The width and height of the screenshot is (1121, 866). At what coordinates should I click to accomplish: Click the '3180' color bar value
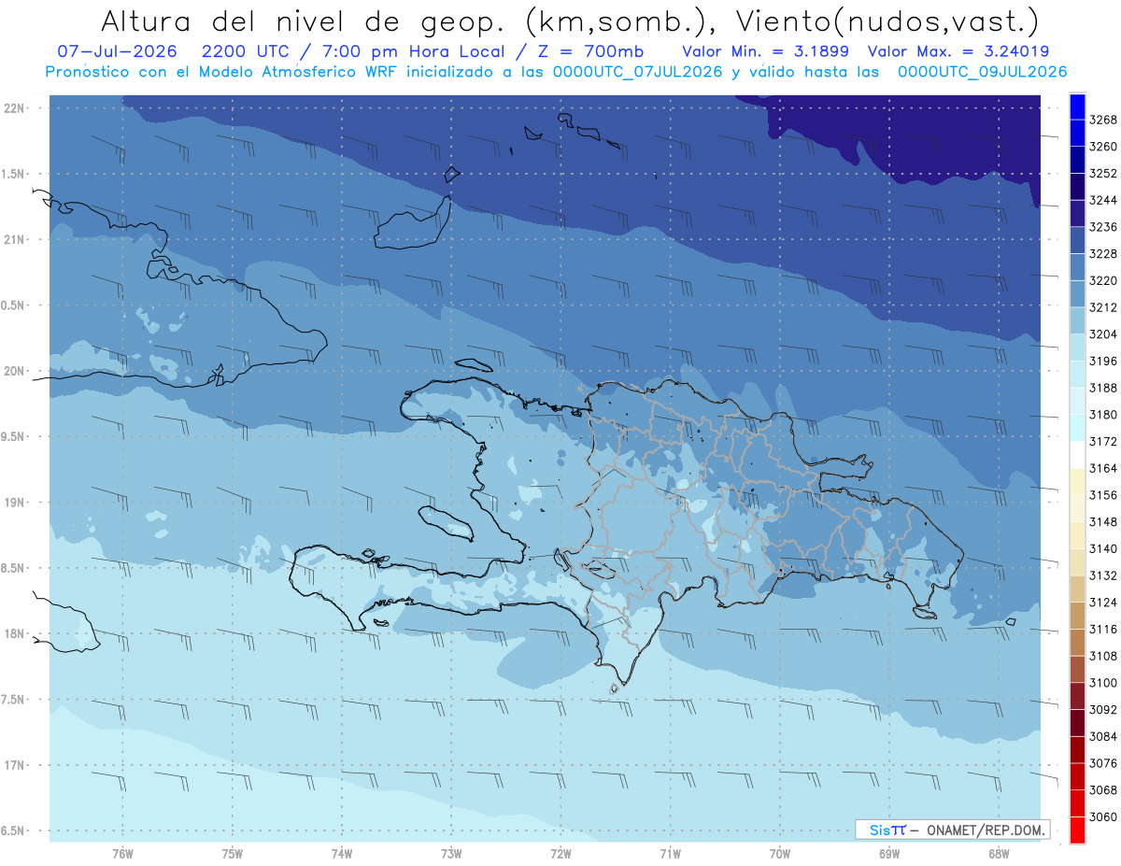coord(1103,415)
